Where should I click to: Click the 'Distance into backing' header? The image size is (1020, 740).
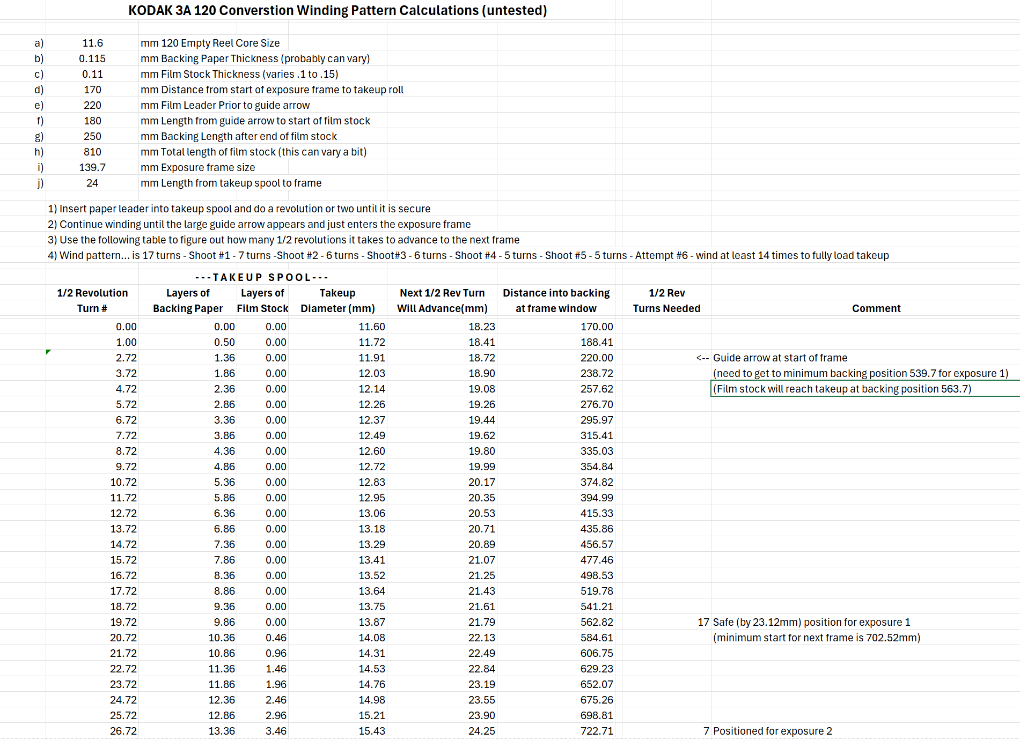[x=556, y=293]
